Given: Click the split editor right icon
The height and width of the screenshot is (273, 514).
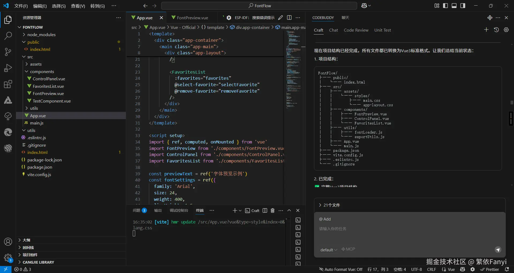Looking at the screenshot, I should (289, 18).
